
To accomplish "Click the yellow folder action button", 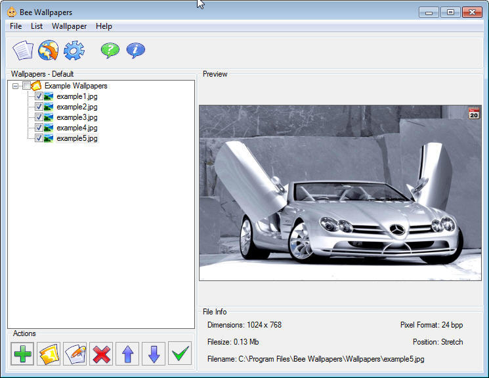I will 49,354.
